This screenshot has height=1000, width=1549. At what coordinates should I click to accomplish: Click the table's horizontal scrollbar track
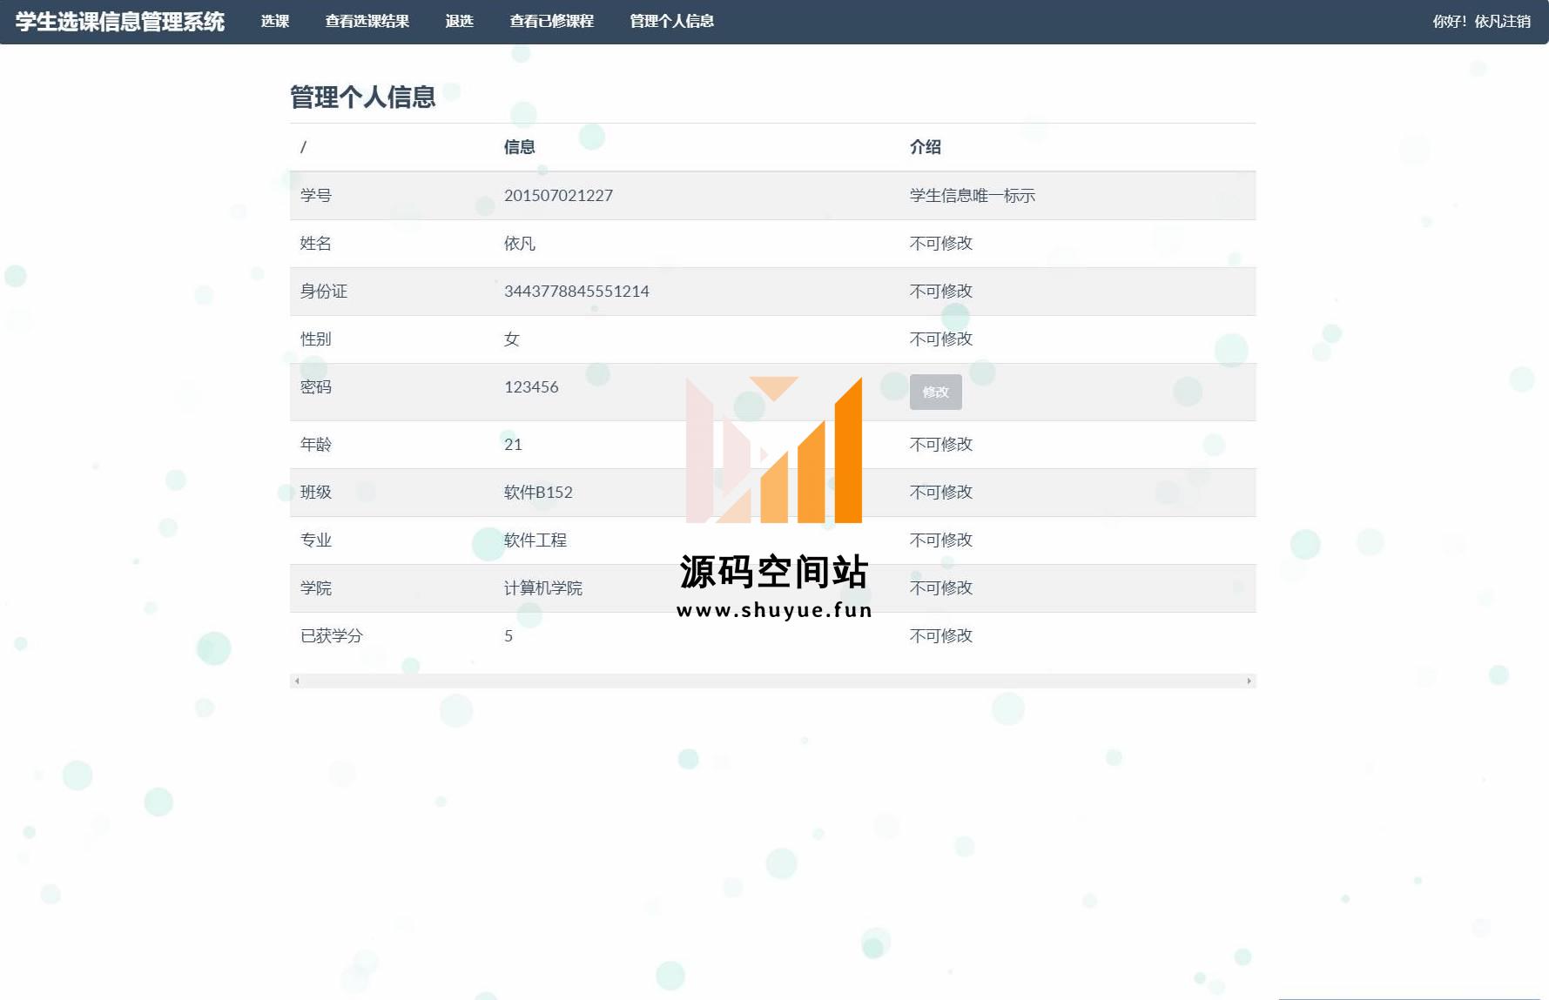pyautogui.click(x=773, y=681)
